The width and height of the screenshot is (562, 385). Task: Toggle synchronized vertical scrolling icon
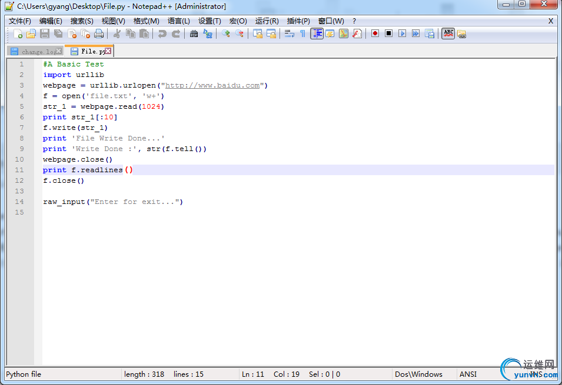coord(257,34)
